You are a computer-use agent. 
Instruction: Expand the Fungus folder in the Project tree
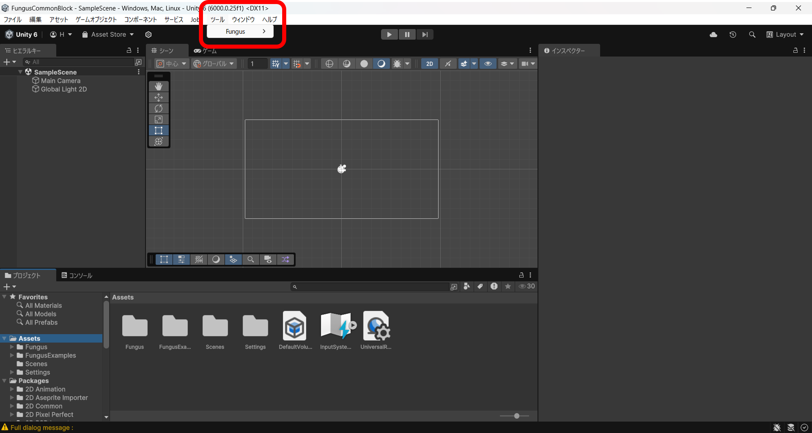(12, 347)
